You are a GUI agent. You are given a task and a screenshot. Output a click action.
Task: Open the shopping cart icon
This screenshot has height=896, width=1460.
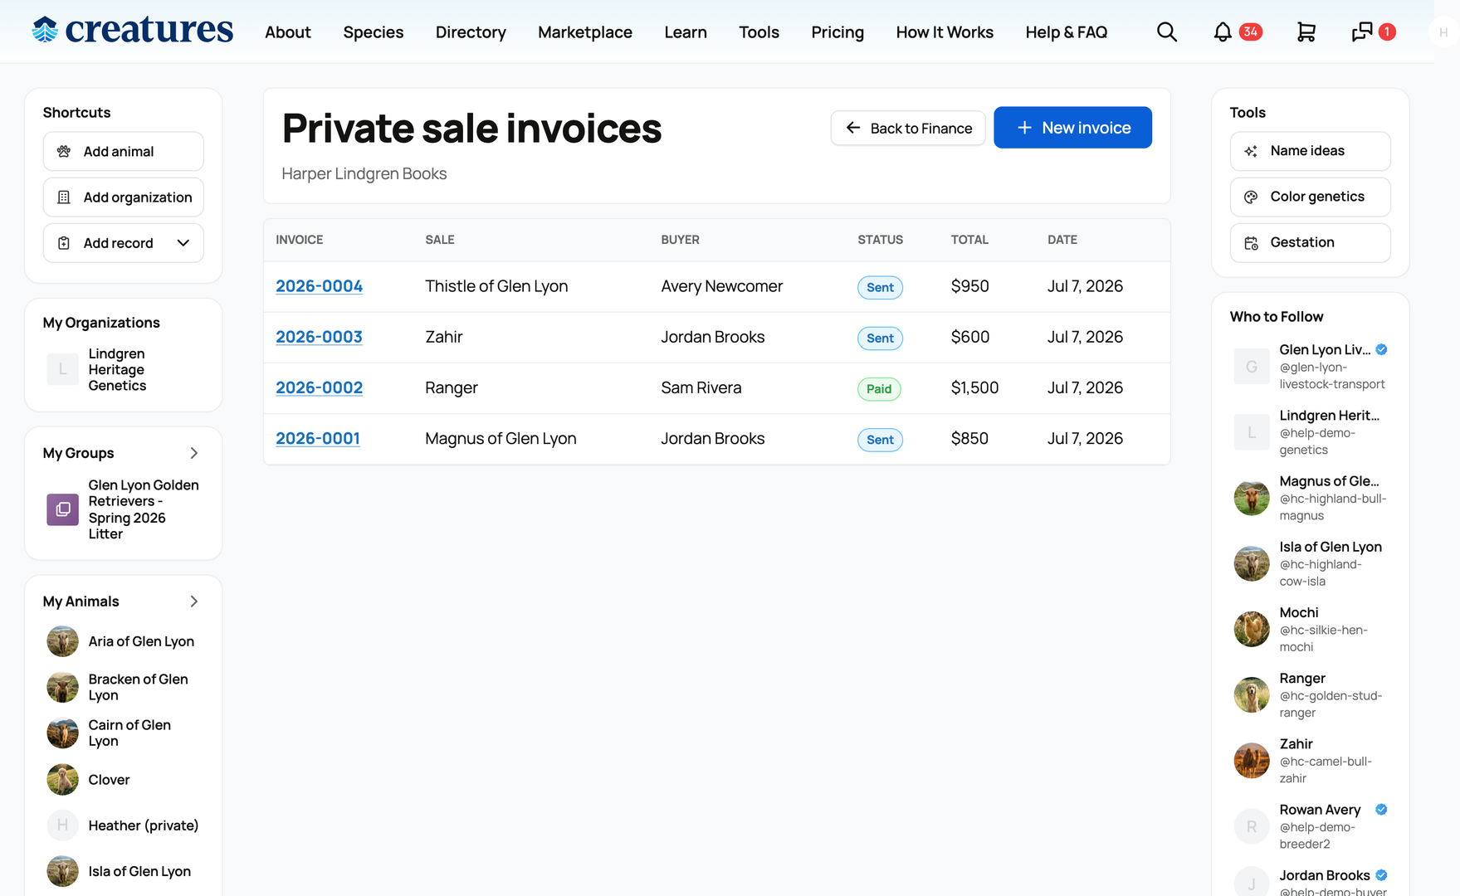(1306, 32)
